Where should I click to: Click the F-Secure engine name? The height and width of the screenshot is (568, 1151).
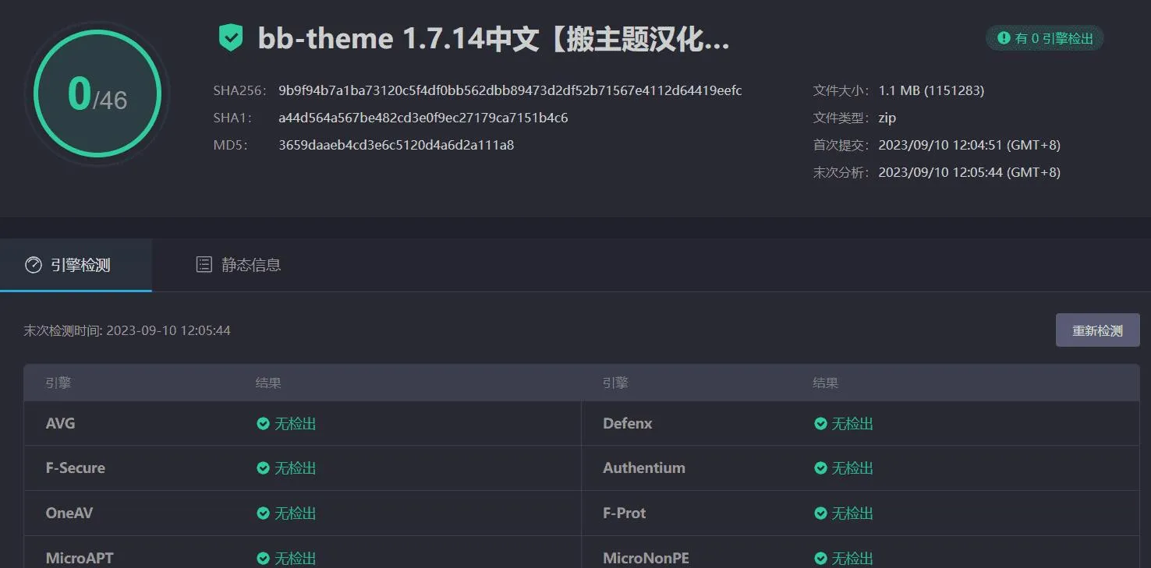pyautogui.click(x=76, y=468)
